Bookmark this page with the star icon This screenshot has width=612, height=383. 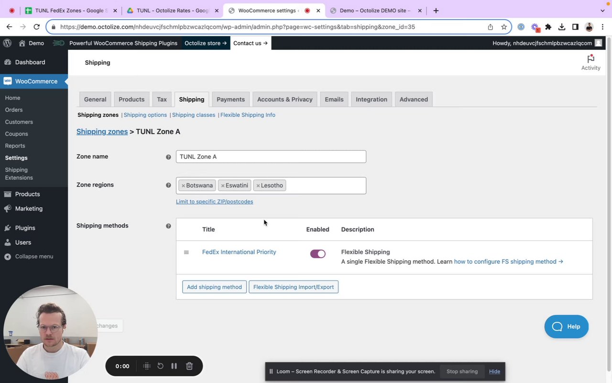point(504,27)
